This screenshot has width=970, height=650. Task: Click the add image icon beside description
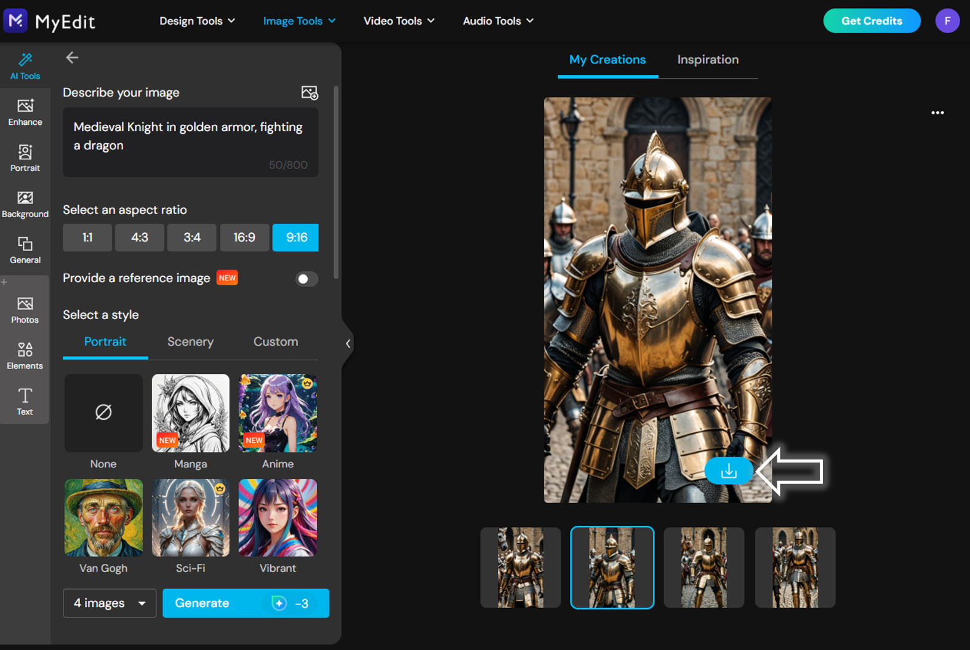pos(310,93)
